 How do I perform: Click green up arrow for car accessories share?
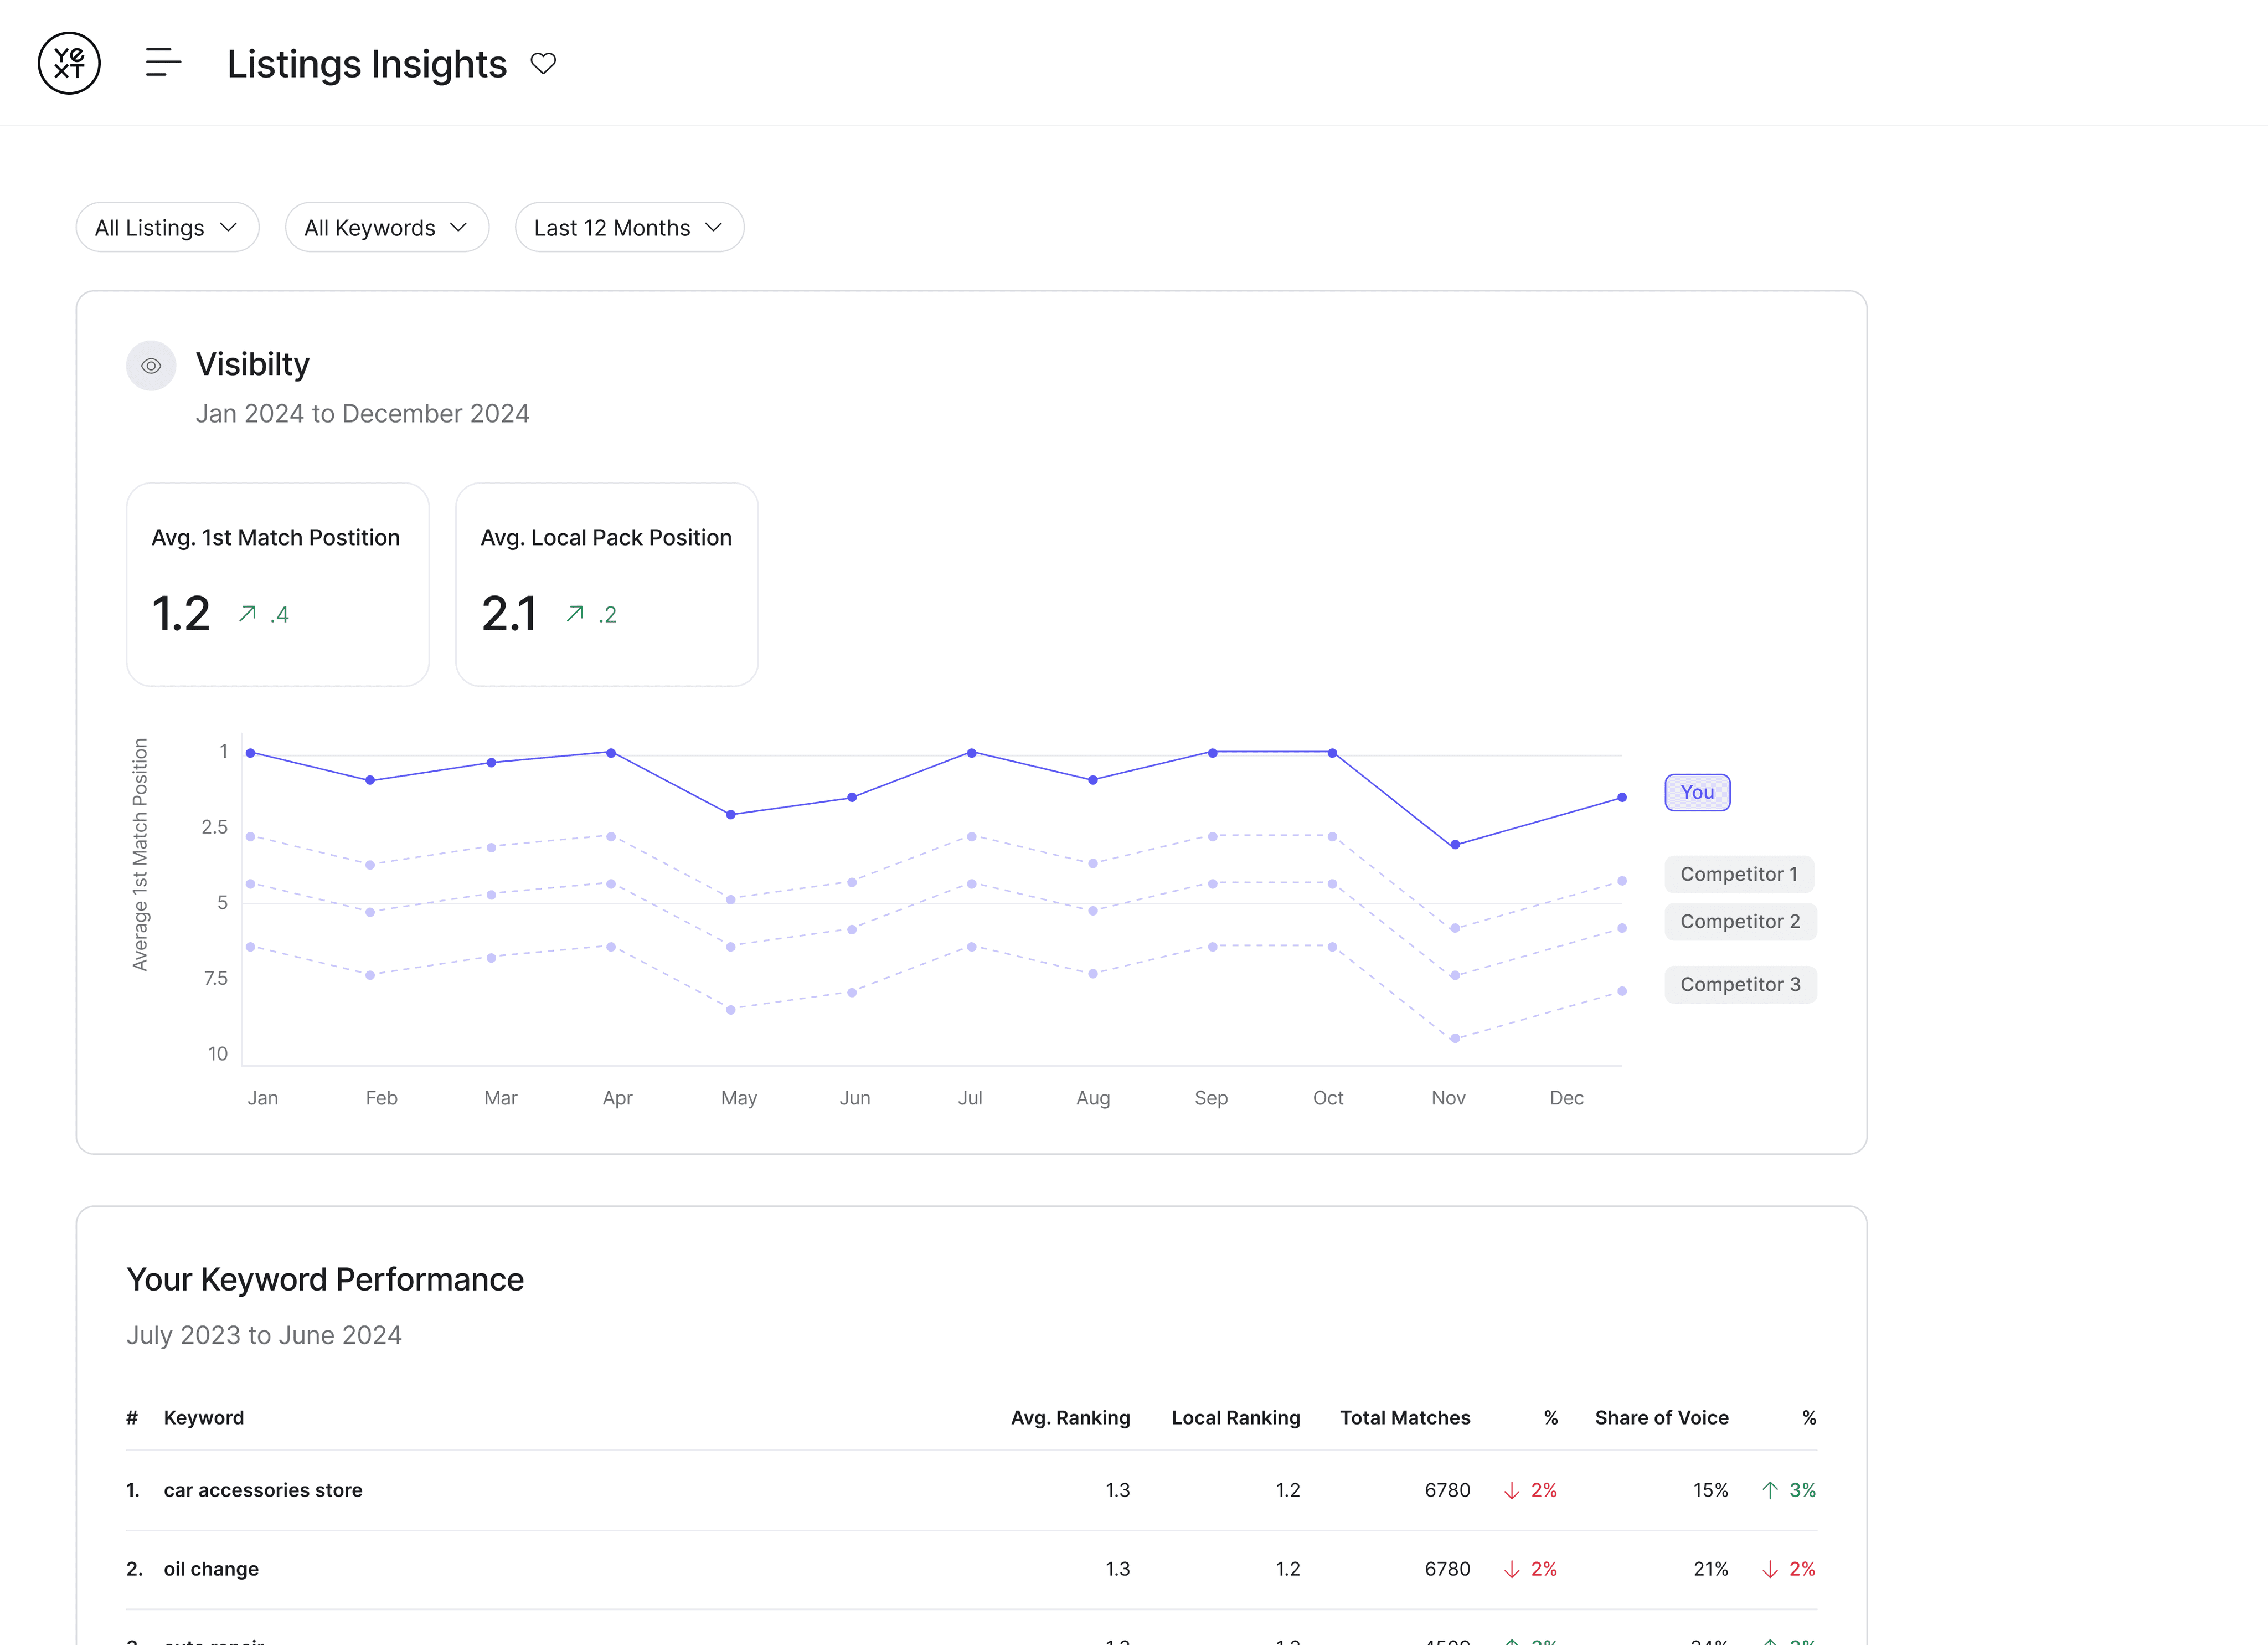pos(1769,1490)
